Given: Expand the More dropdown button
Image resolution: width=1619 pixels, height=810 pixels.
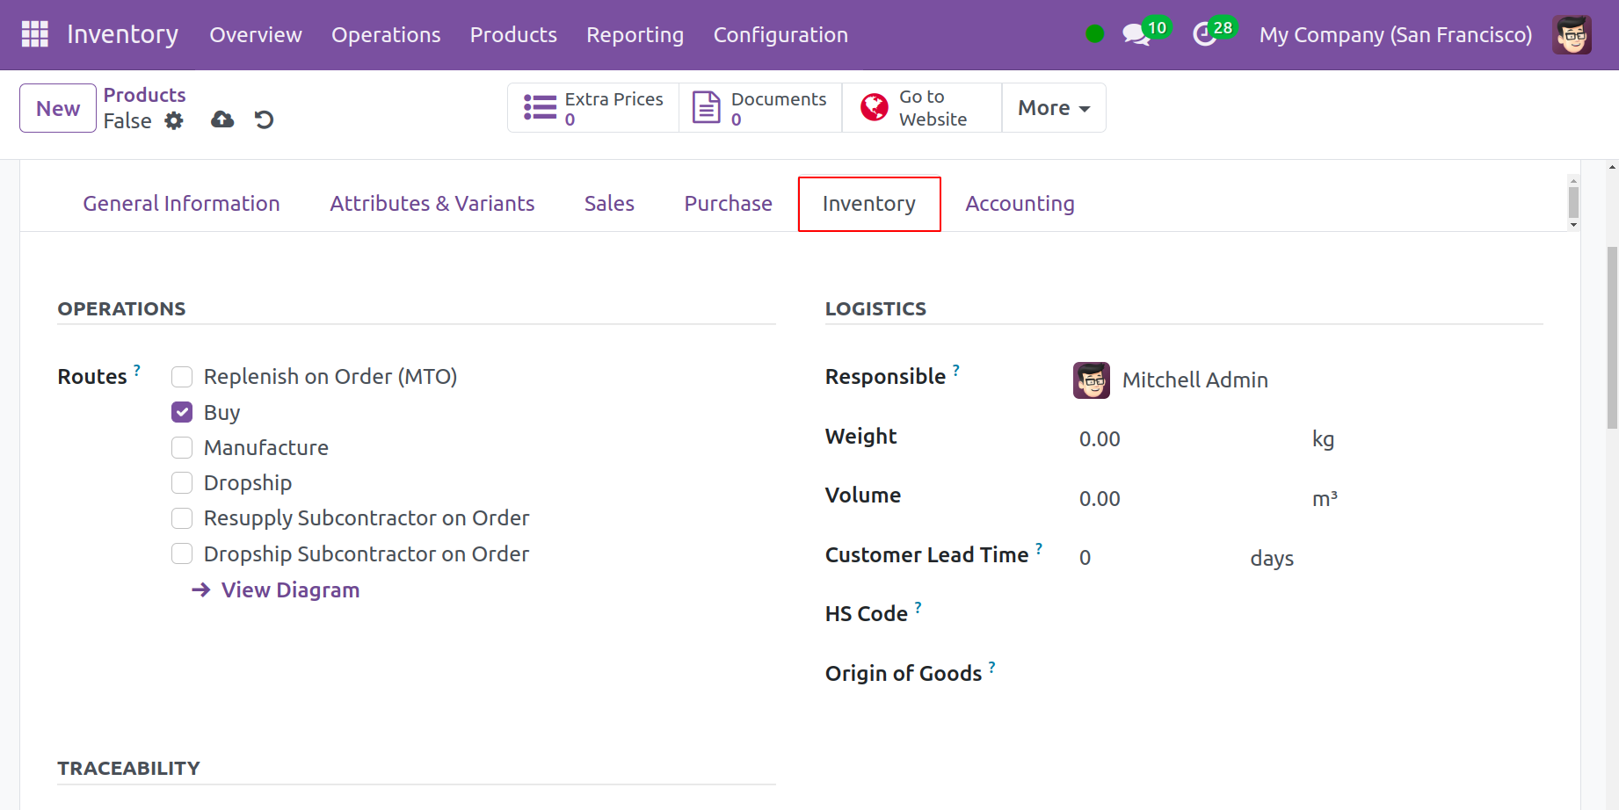Looking at the screenshot, I should 1053,108.
